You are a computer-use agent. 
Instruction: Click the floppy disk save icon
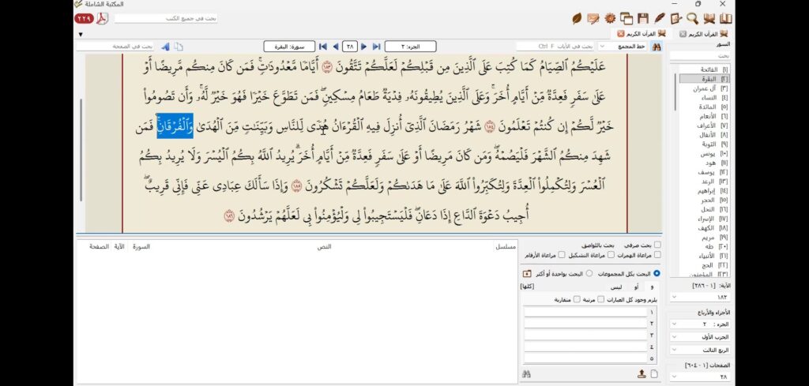coord(644,18)
